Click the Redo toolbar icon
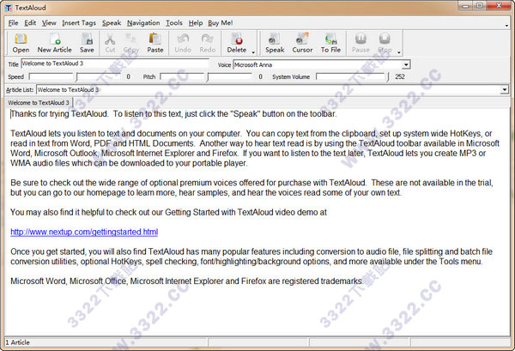 tap(208, 44)
